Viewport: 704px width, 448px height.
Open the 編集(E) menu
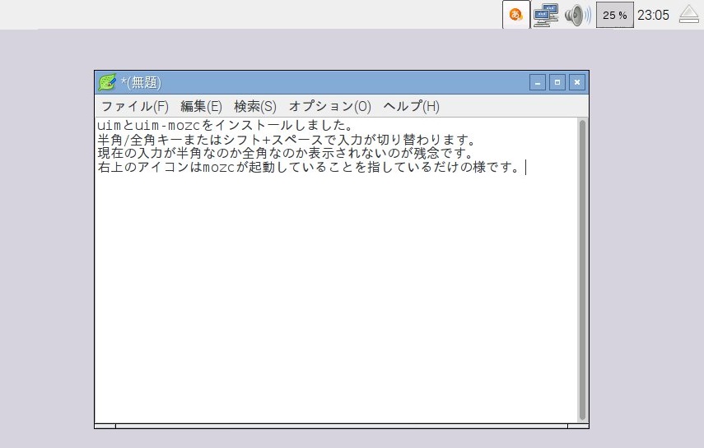point(201,106)
